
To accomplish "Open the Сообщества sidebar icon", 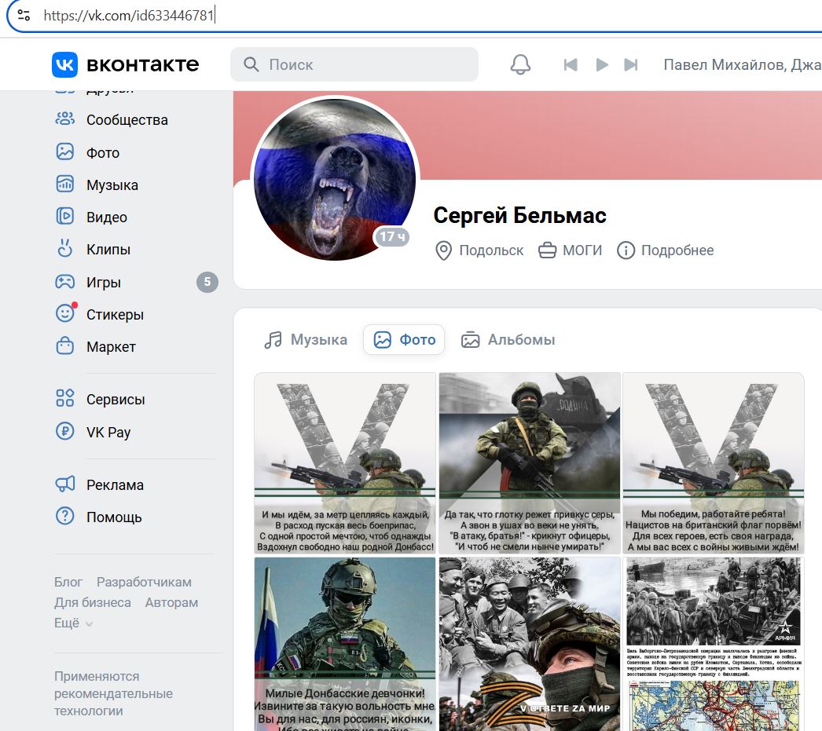I will pyautogui.click(x=65, y=119).
